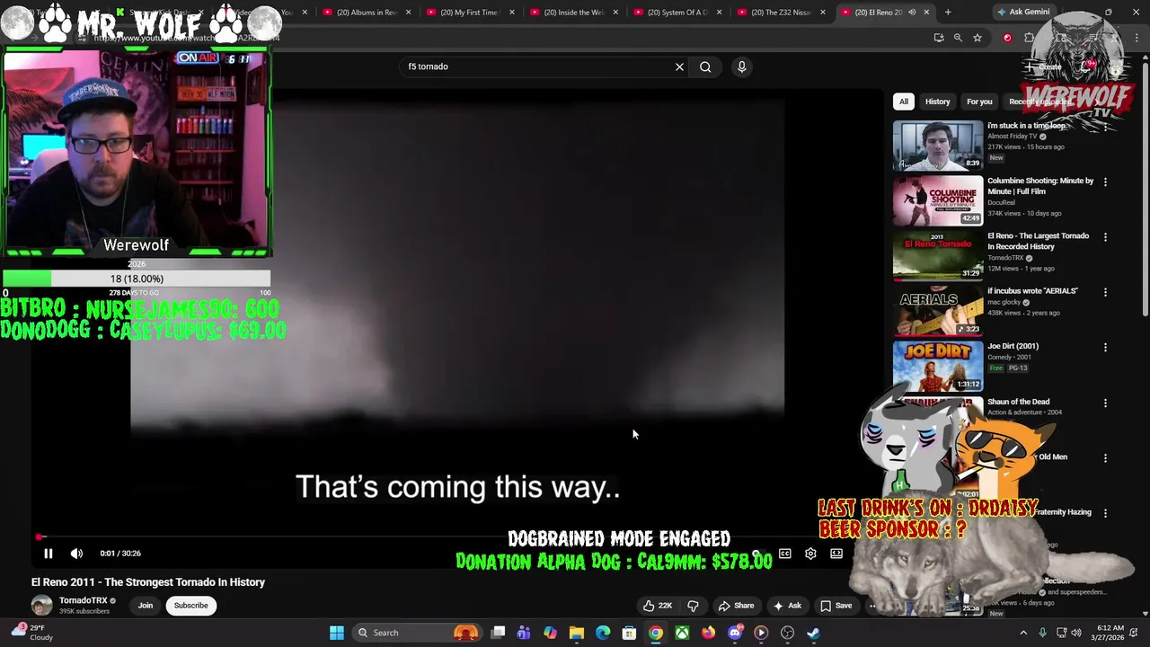Pause the video with the pause button
Viewport: 1150px width, 647px height.
coord(49,554)
